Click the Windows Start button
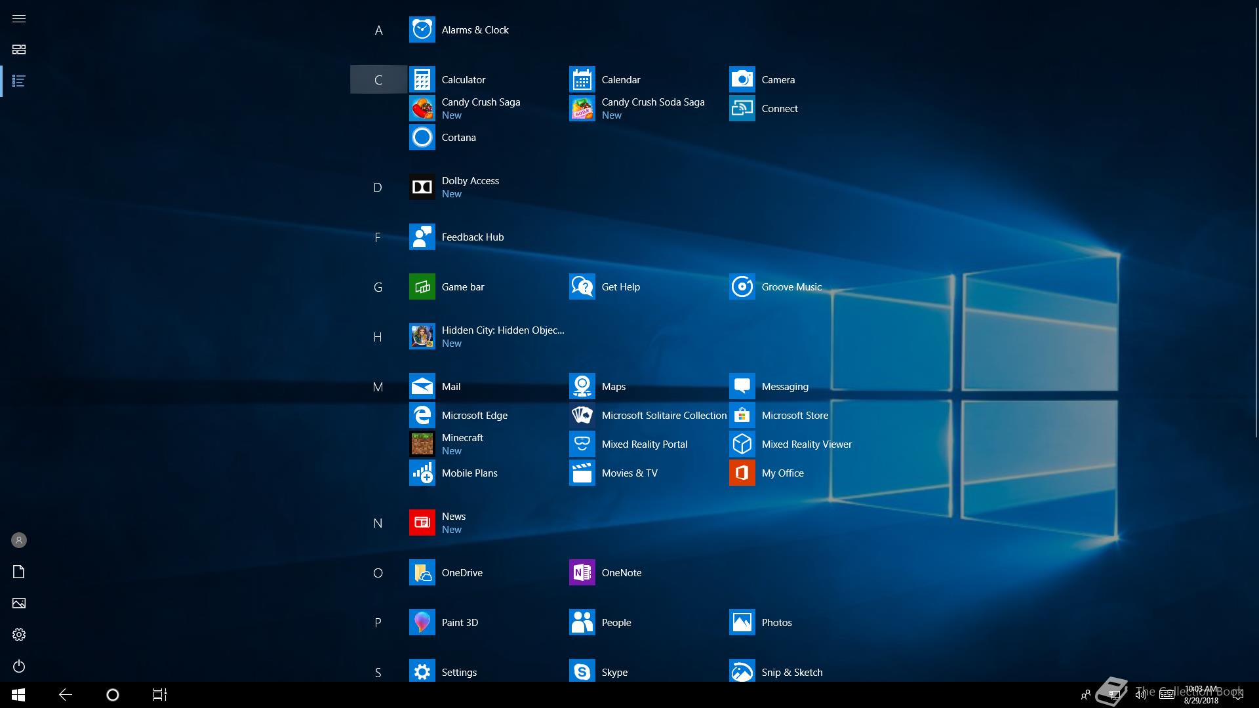The width and height of the screenshot is (1259, 708). click(x=18, y=695)
